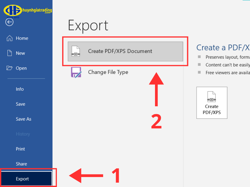The image size is (250, 187).
Task: Open the Share page
Action: click(22, 164)
